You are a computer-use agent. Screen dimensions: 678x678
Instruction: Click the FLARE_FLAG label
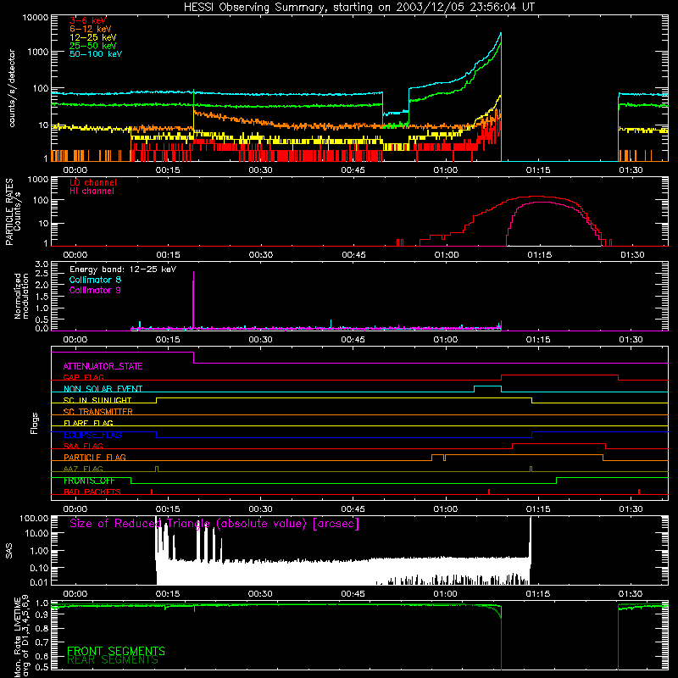tap(88, 423)
